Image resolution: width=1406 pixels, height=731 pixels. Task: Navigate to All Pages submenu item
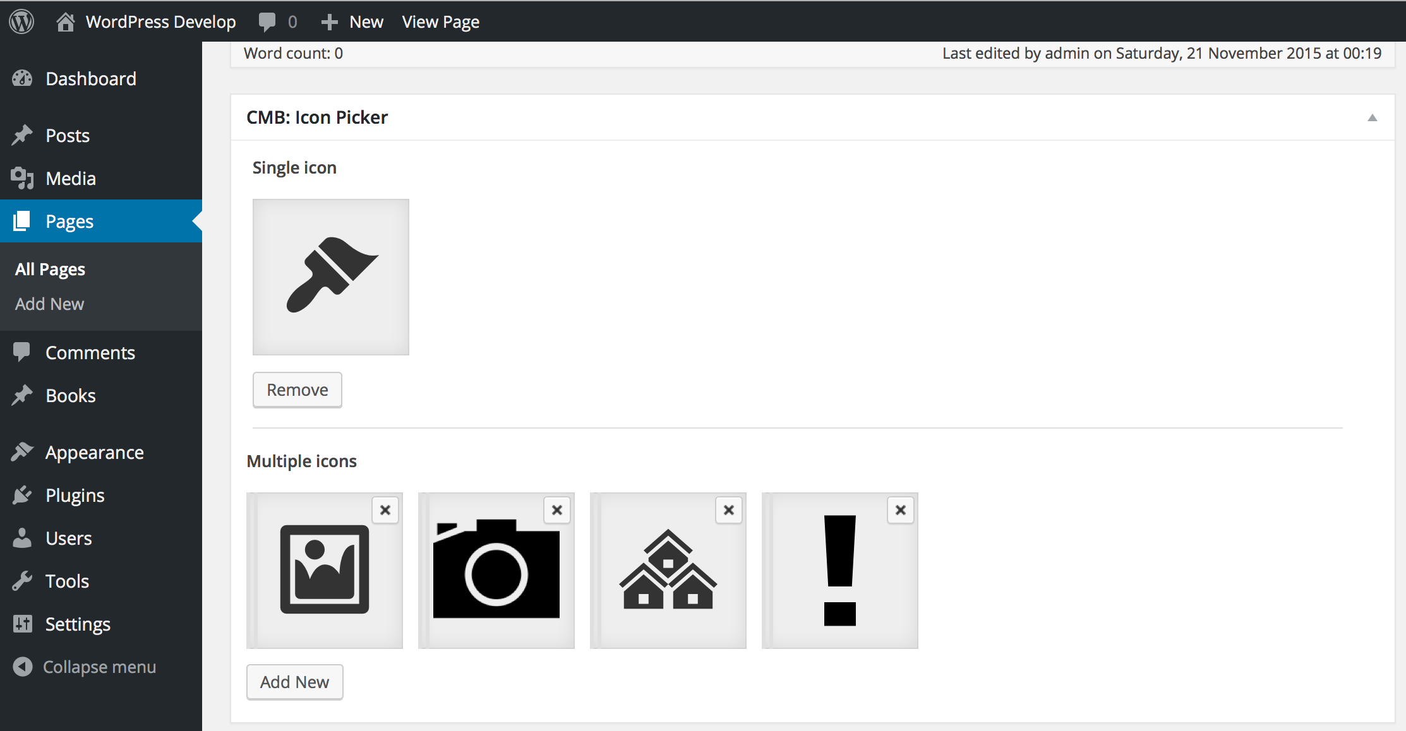coord(49,270)
